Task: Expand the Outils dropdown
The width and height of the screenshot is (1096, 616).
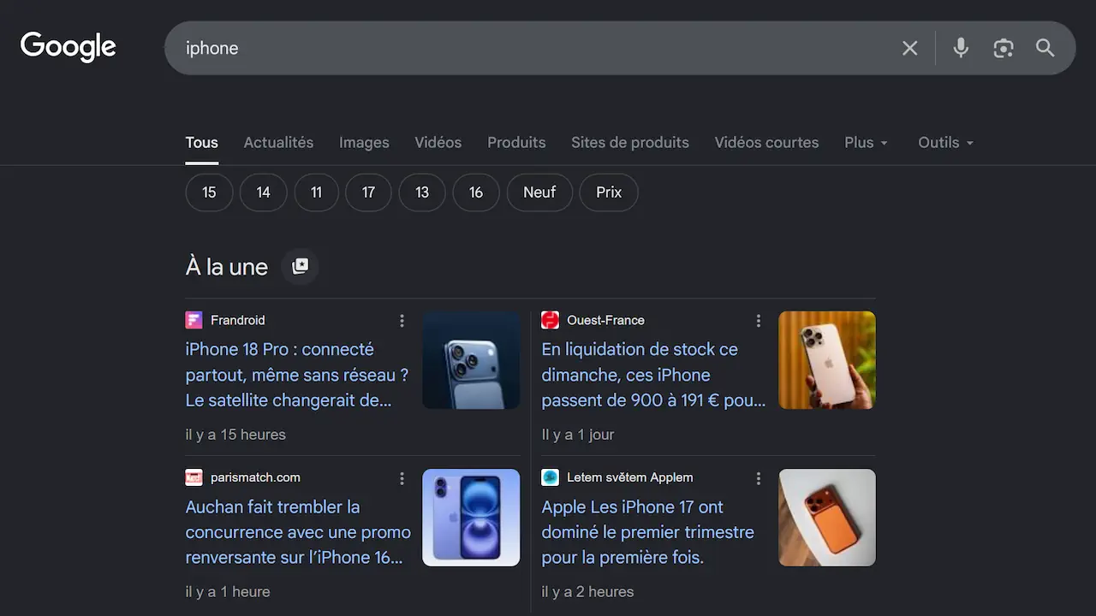Action: (946, 143)
